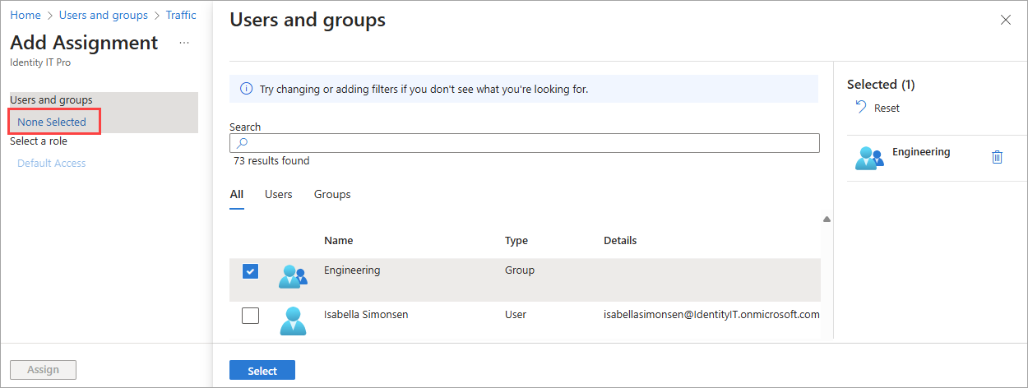Delete Engineering from the selected list
Image resolution: width=1028 pixels, height=388 pixels.
(997, 157)
